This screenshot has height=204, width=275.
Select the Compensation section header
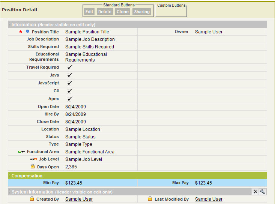tap(137, 175)
